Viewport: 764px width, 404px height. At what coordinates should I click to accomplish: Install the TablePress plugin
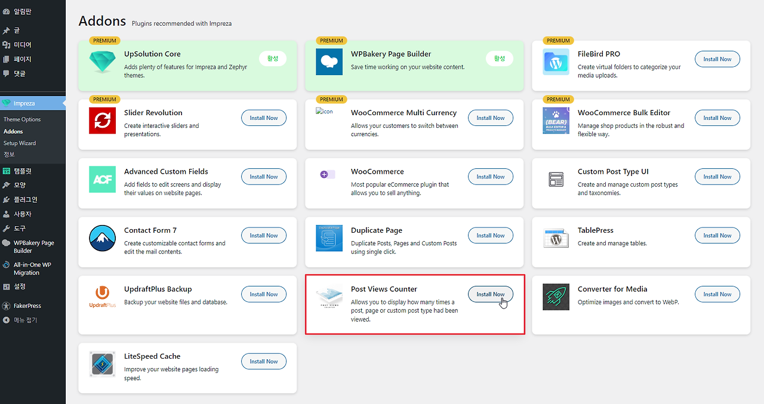[717, 235]
